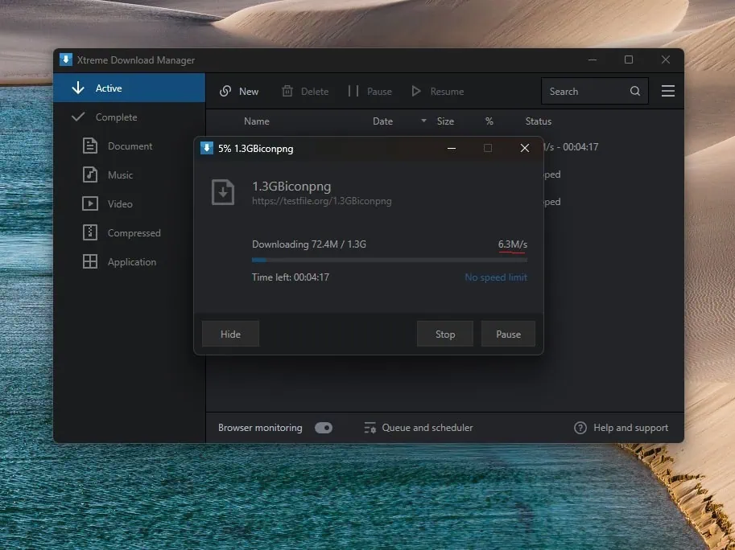Stop the 1.3GBiconpng download
This screenshot has height=550, width=735.
point(445,335)
